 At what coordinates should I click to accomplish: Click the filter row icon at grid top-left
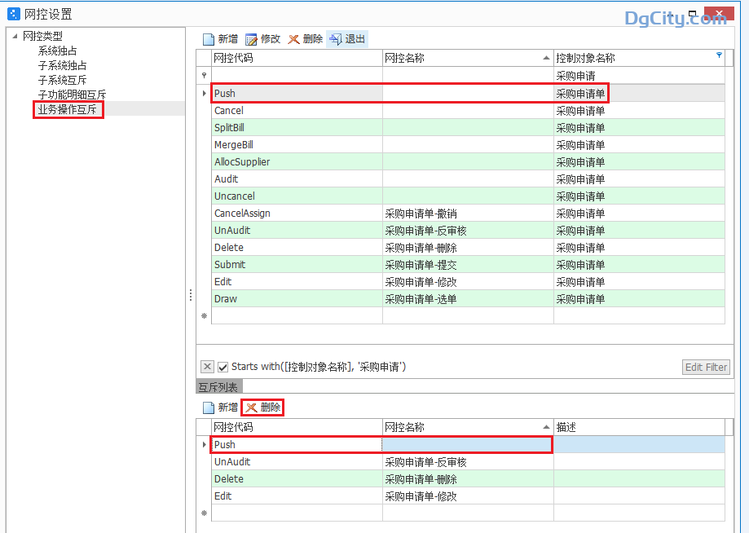pyautogui.click(x=203, y=75)
